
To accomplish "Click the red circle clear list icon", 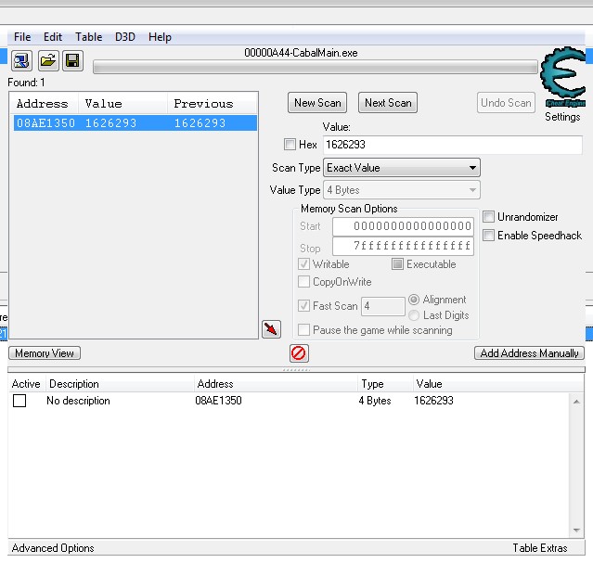I will pyautogui.click(x=299, y=353).
